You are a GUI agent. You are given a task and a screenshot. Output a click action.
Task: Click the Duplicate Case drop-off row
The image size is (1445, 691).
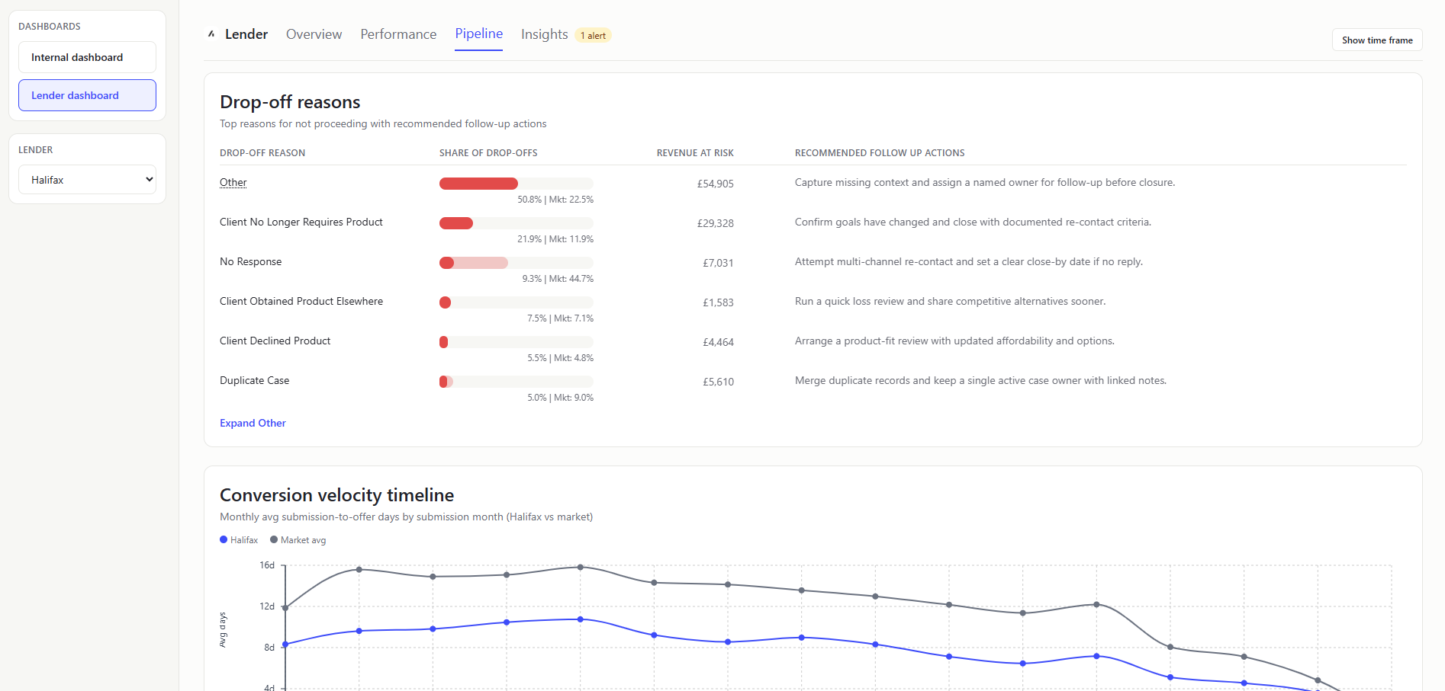(x=254, y=380)
